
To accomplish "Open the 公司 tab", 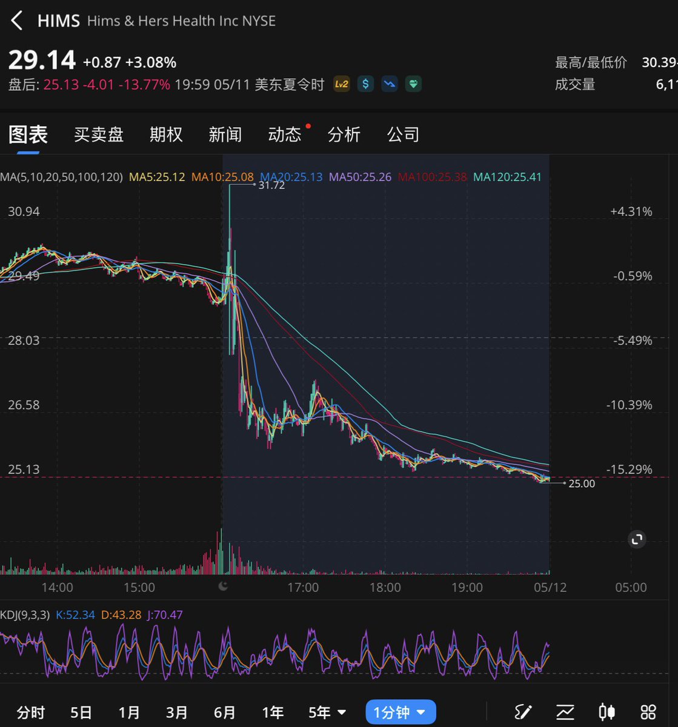I will click(404, 134).
